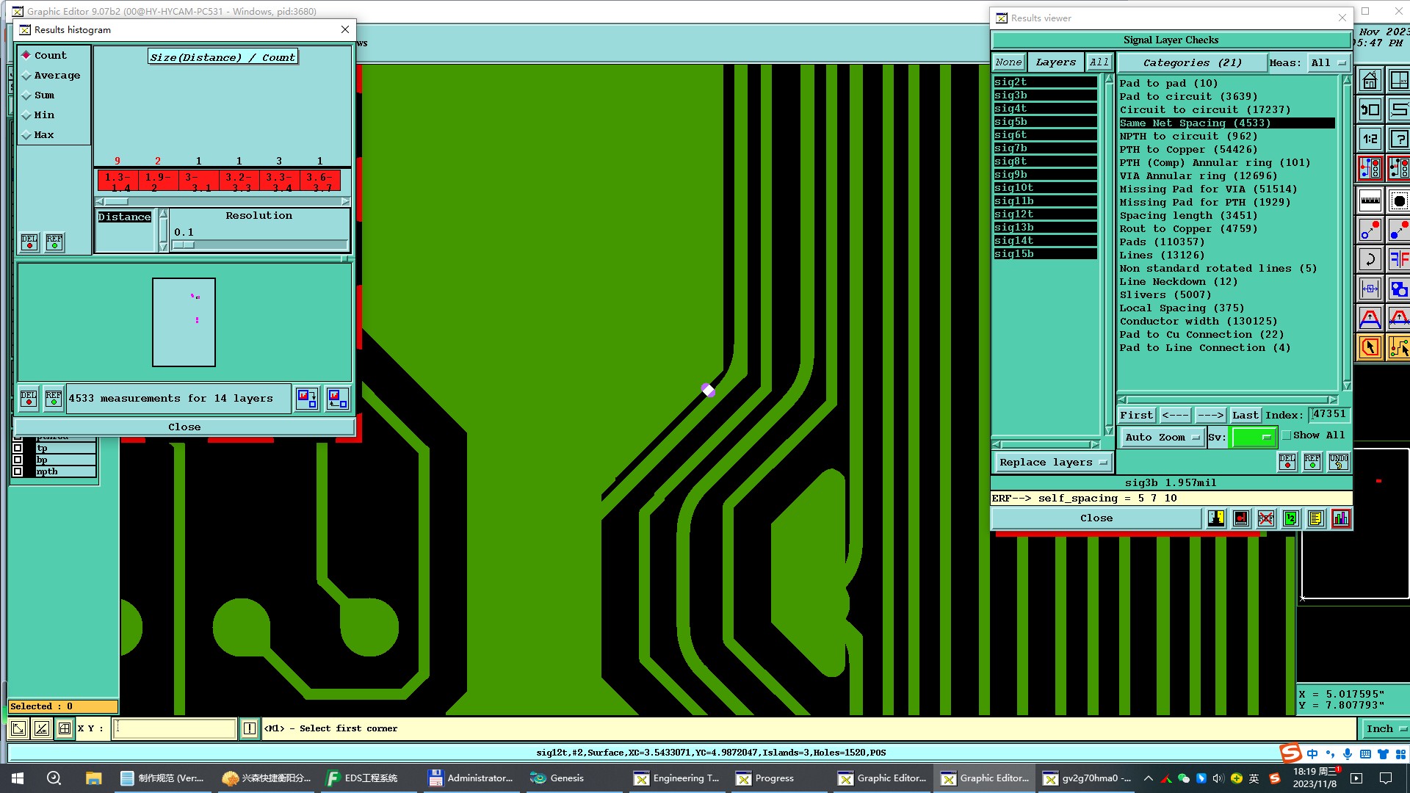
Task: Click the Home view icon
Action: coord(1370,80)
